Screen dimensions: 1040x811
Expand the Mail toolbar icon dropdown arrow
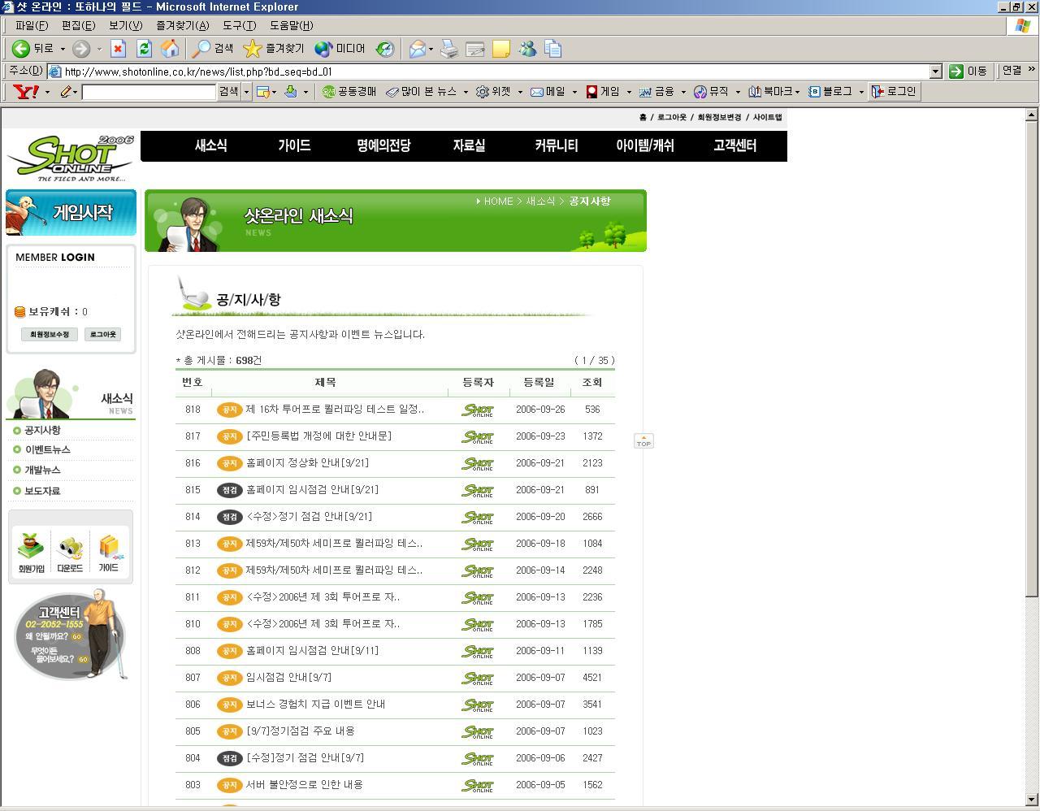pyautogui.click(x=431, y=49)
